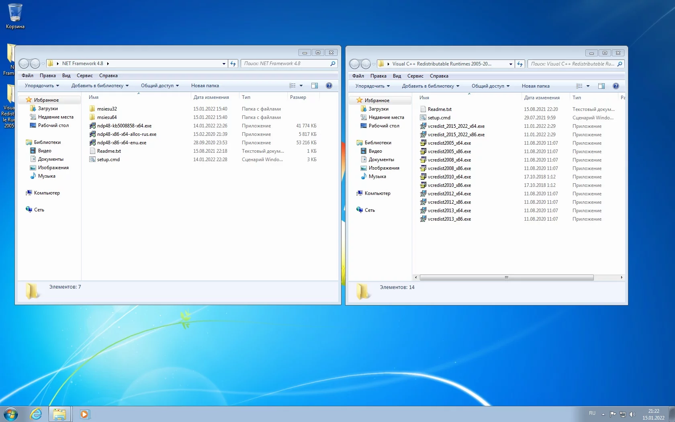Click the search field in NET Framework window
This screenshot has width=675, height=422.
[286, 64]
